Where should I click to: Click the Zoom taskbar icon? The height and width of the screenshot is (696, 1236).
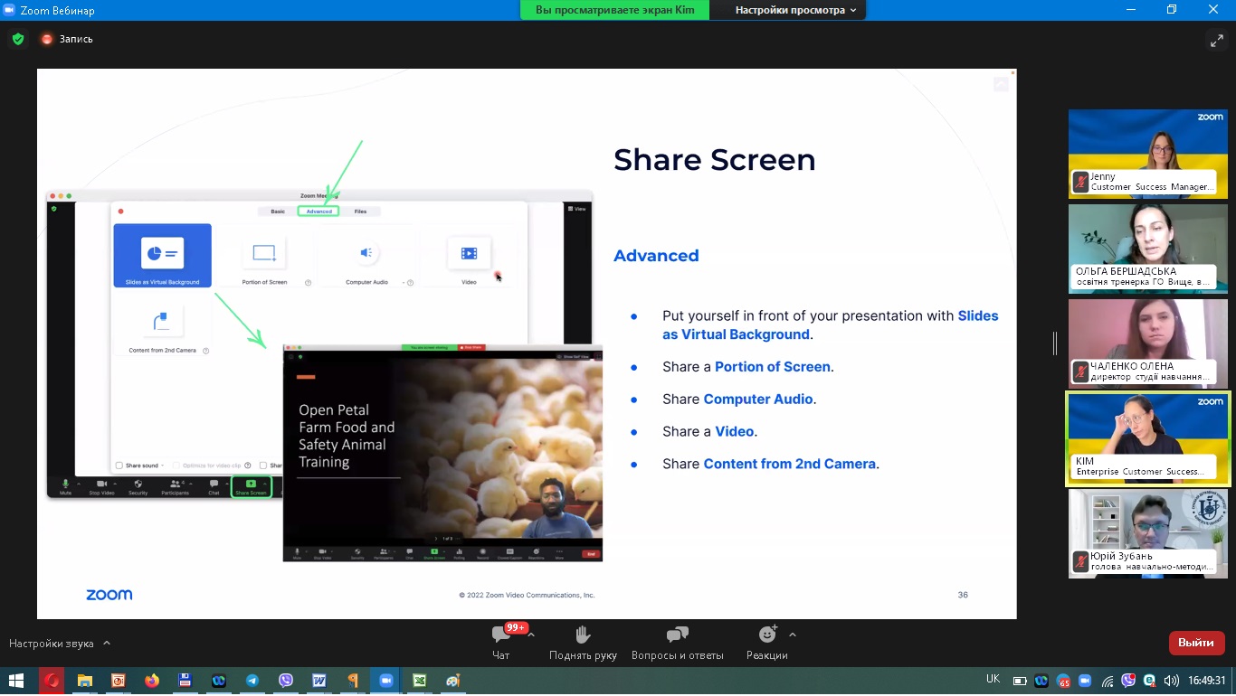386,681
